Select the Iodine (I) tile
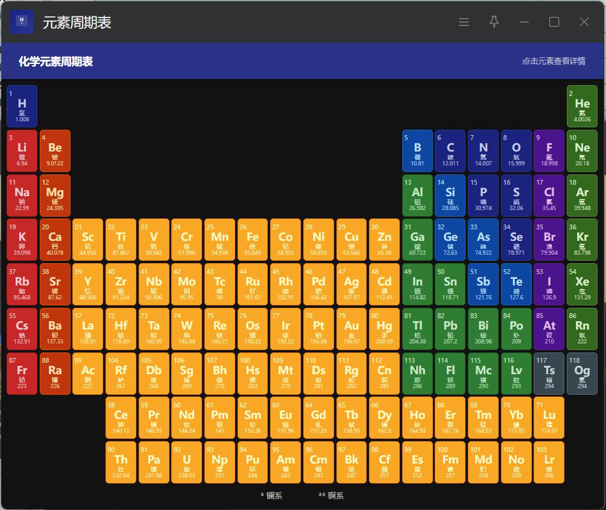The image size is (606, 510). click(x=549, y=284)
